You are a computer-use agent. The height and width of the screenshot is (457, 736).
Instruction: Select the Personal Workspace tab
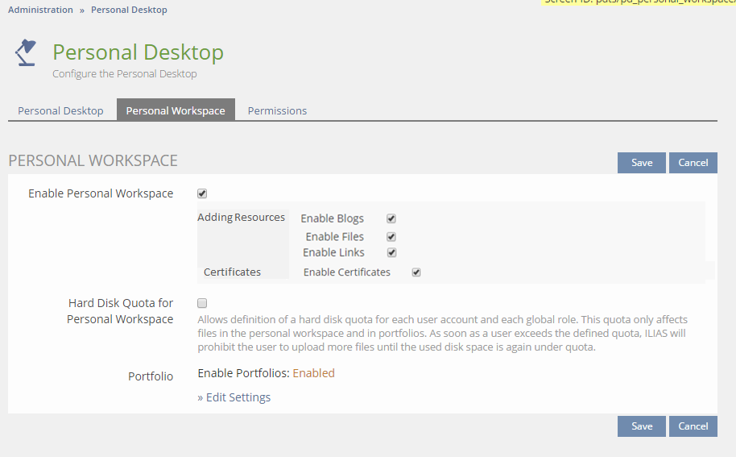[x=176, y=110]
